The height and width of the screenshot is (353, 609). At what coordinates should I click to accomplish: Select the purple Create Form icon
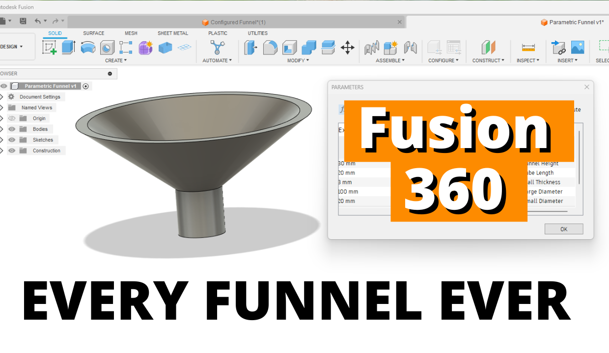click(146, 48)
